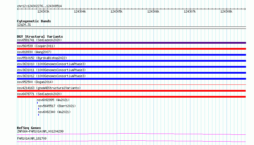Click the red bar below nsv4214163
Image resolution: width=254 pixels, height=145 pixels.
131,91
